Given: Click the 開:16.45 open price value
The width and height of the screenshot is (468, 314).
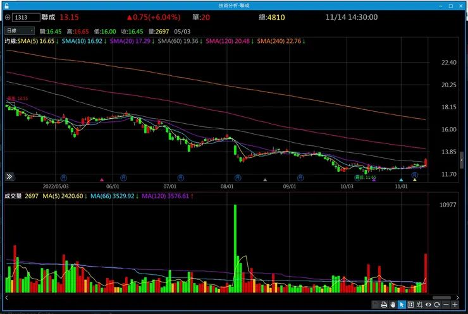Looking at the screenshot, I should tap(51, 32).
